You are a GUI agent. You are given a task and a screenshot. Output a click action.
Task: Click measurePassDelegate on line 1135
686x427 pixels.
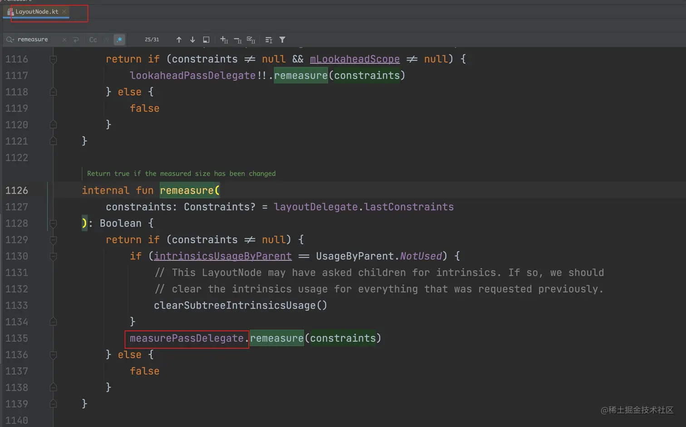[x=186, y=338]
